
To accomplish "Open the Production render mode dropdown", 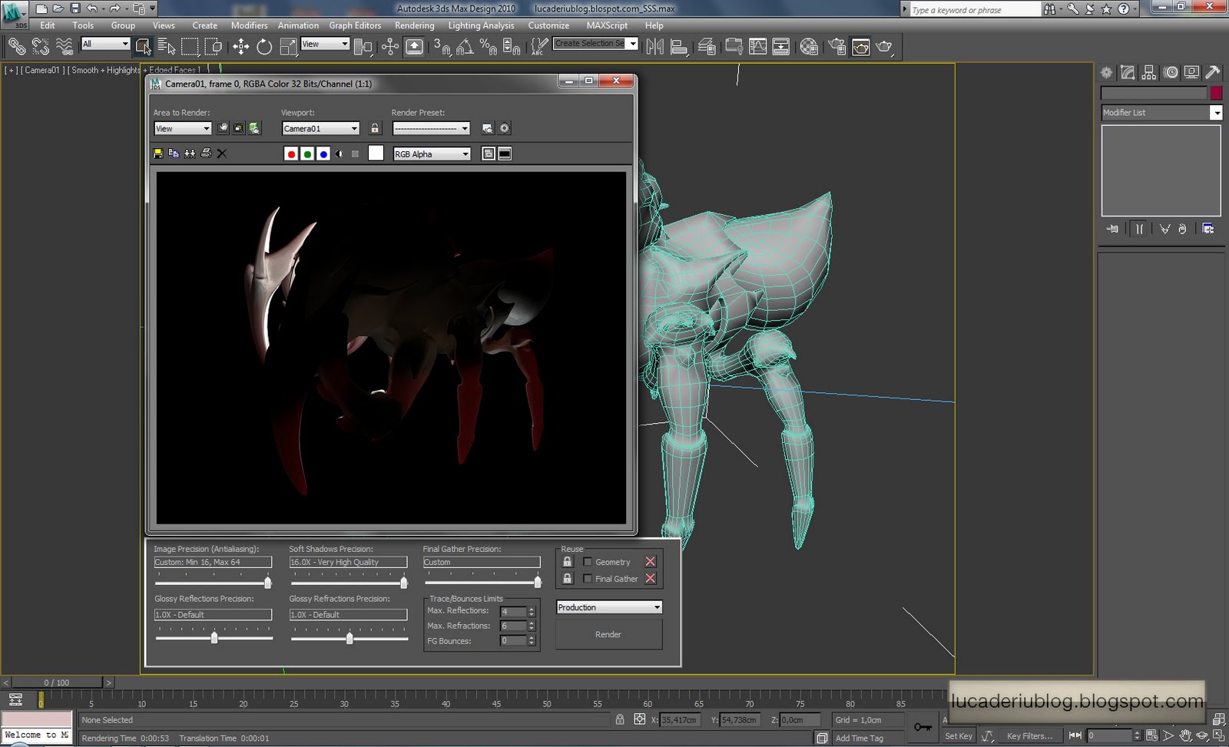I will pyautogui.click(x=609, y=607).
